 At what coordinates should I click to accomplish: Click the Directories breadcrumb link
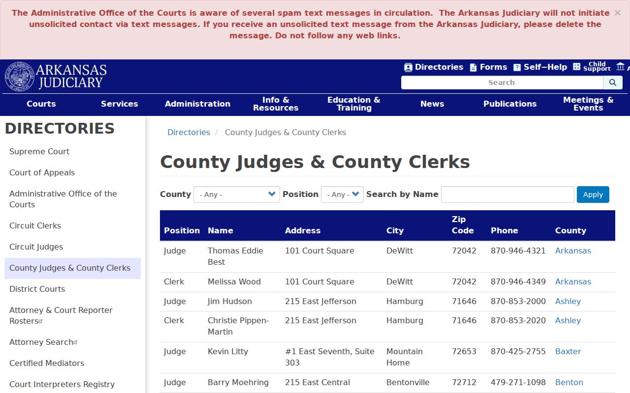pos(189,132)
